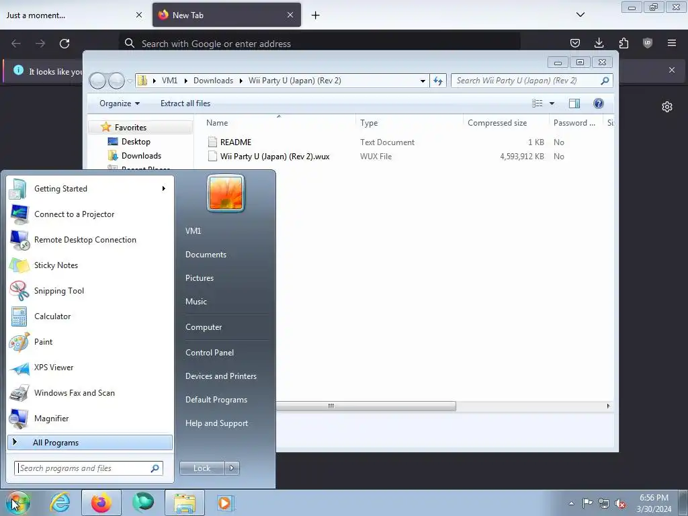Launch XPS Viewer
This screenshot has height=516, width=688.
[x=90, y=368]
